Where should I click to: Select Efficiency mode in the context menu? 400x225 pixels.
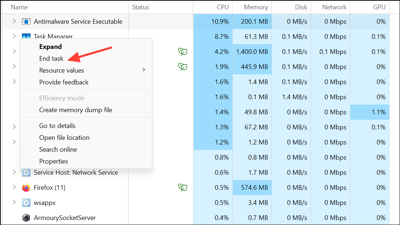point(62,98)
